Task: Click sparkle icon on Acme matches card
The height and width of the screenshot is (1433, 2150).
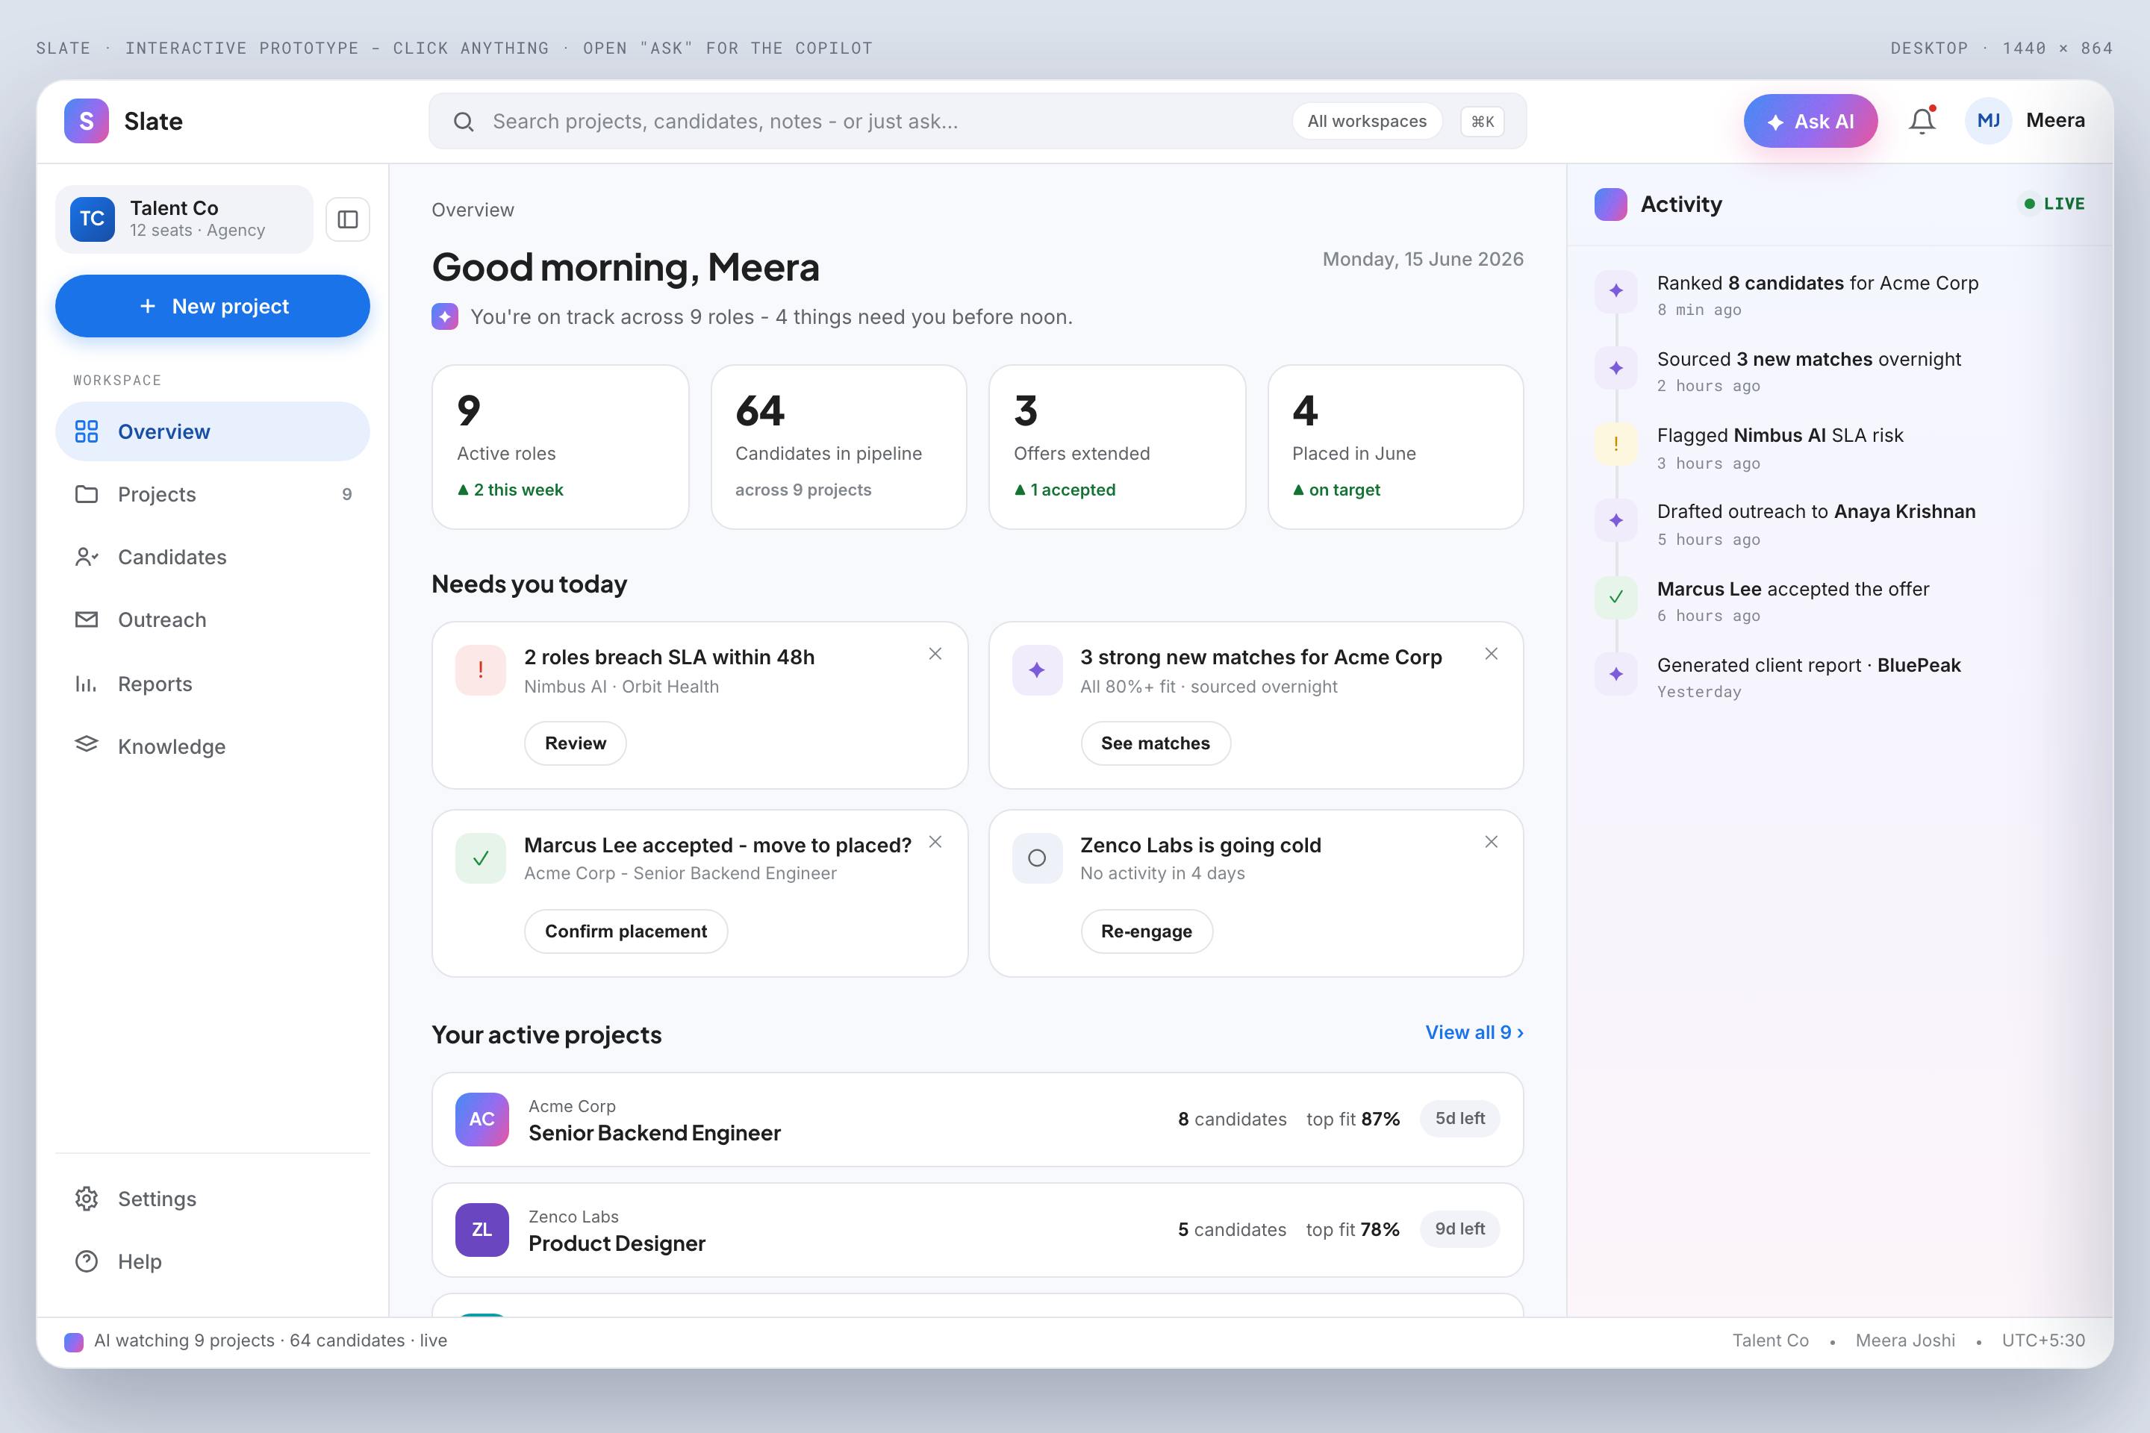Action: tap(1037, 670)
